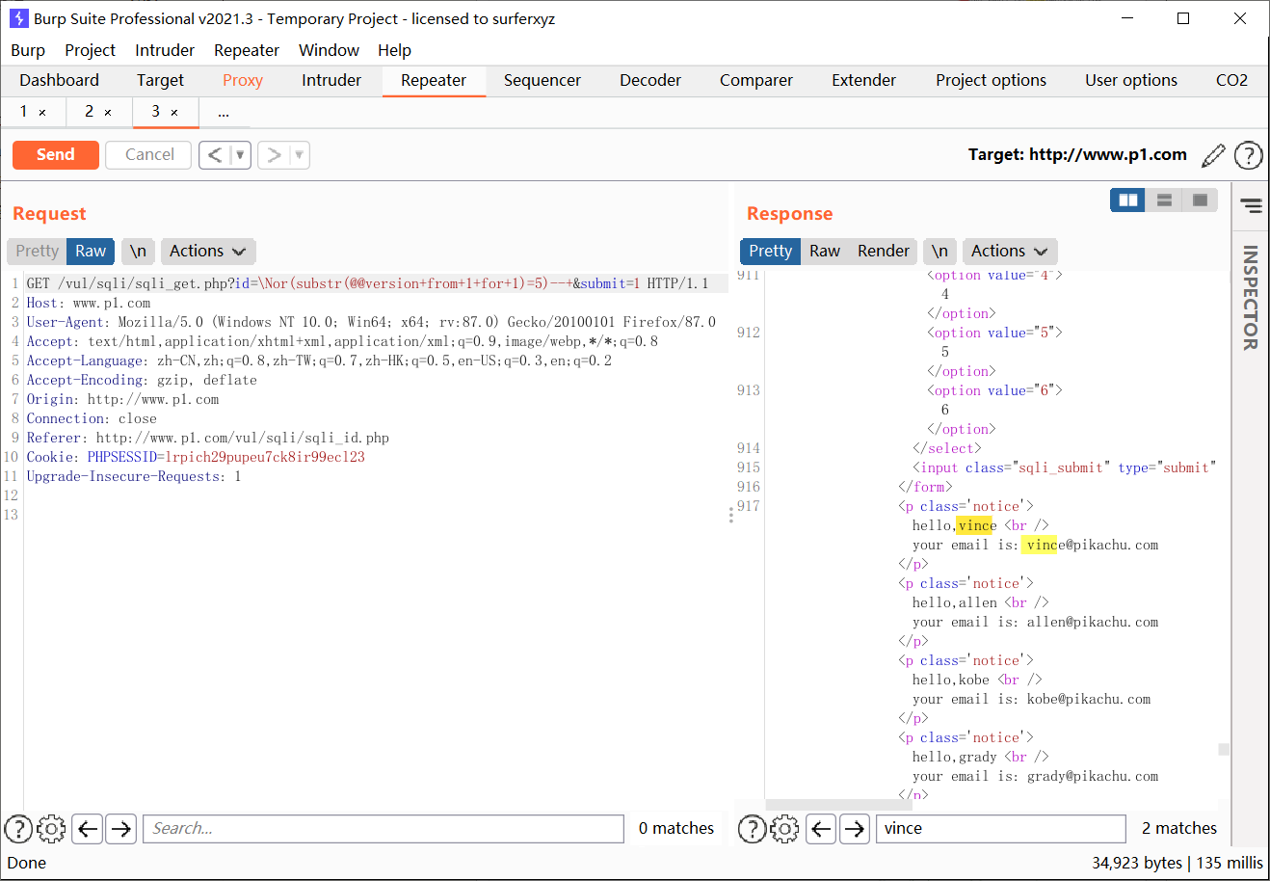Switch request view to Raw
1270x881 pixels.
91,252
